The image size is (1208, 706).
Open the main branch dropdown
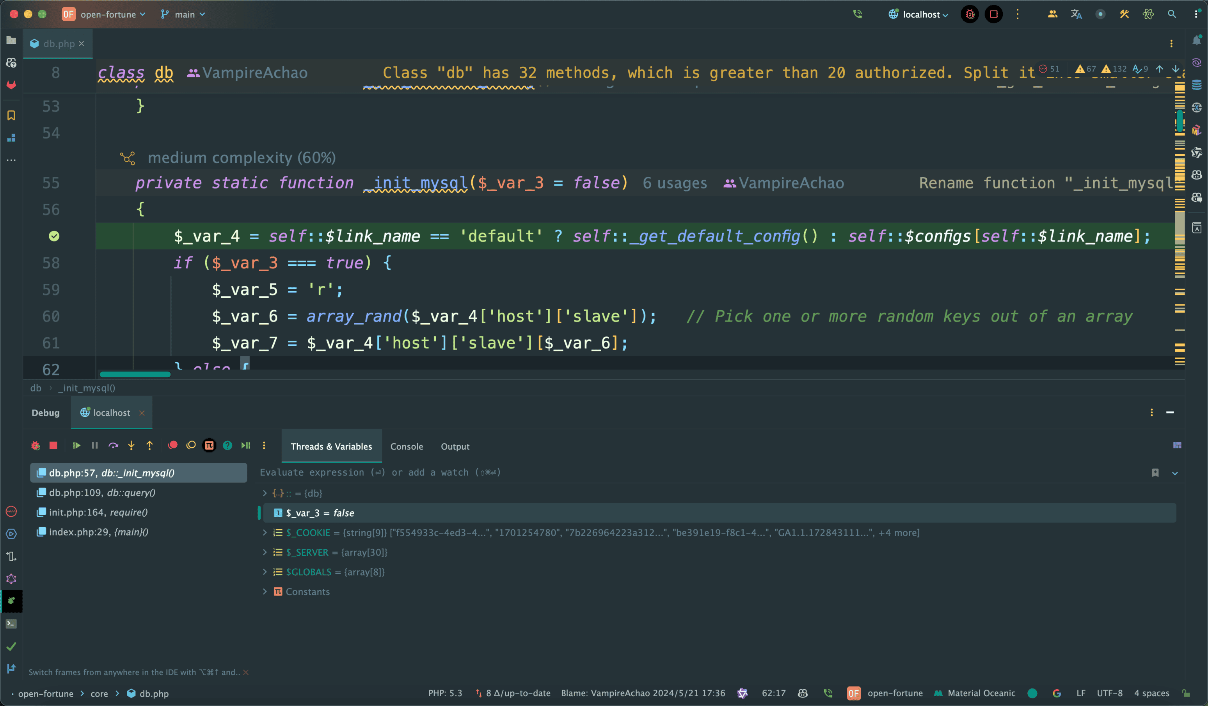point(184,14)
